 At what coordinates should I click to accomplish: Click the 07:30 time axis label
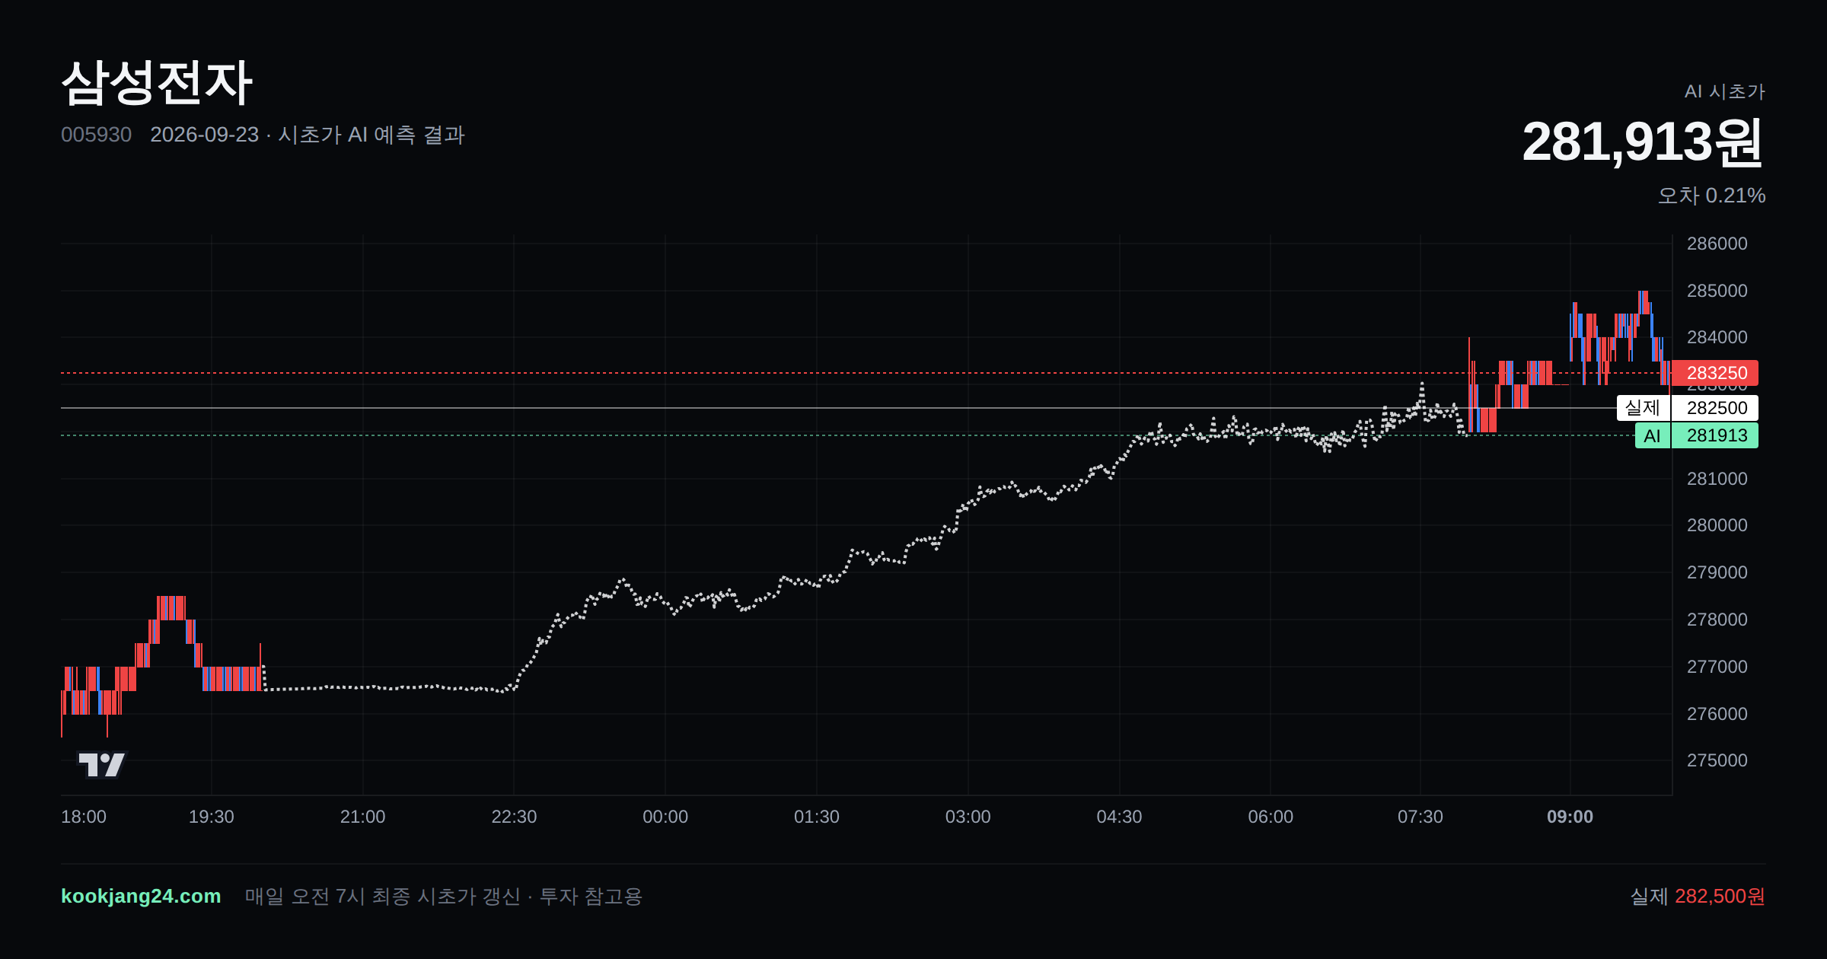(1420, 817)
